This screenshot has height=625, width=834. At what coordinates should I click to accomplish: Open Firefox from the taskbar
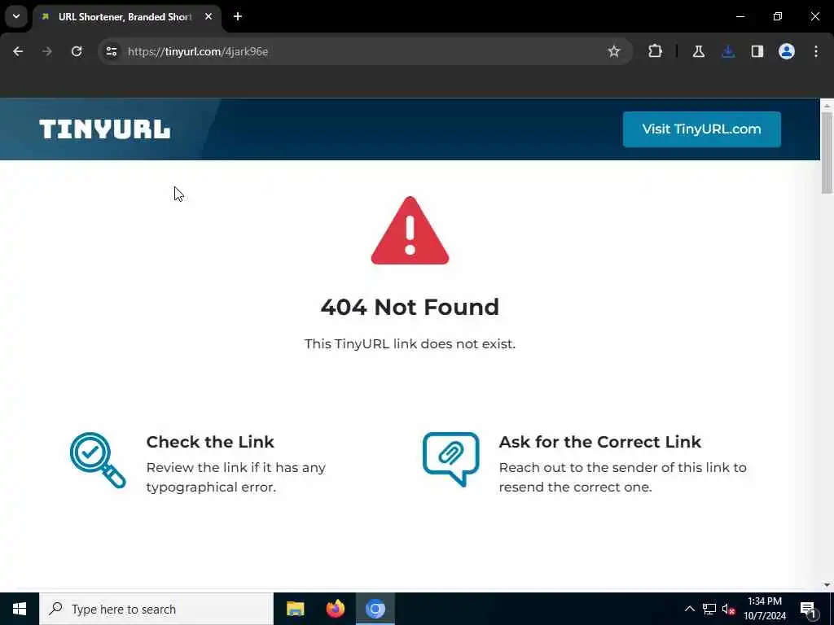click(335, 609)
